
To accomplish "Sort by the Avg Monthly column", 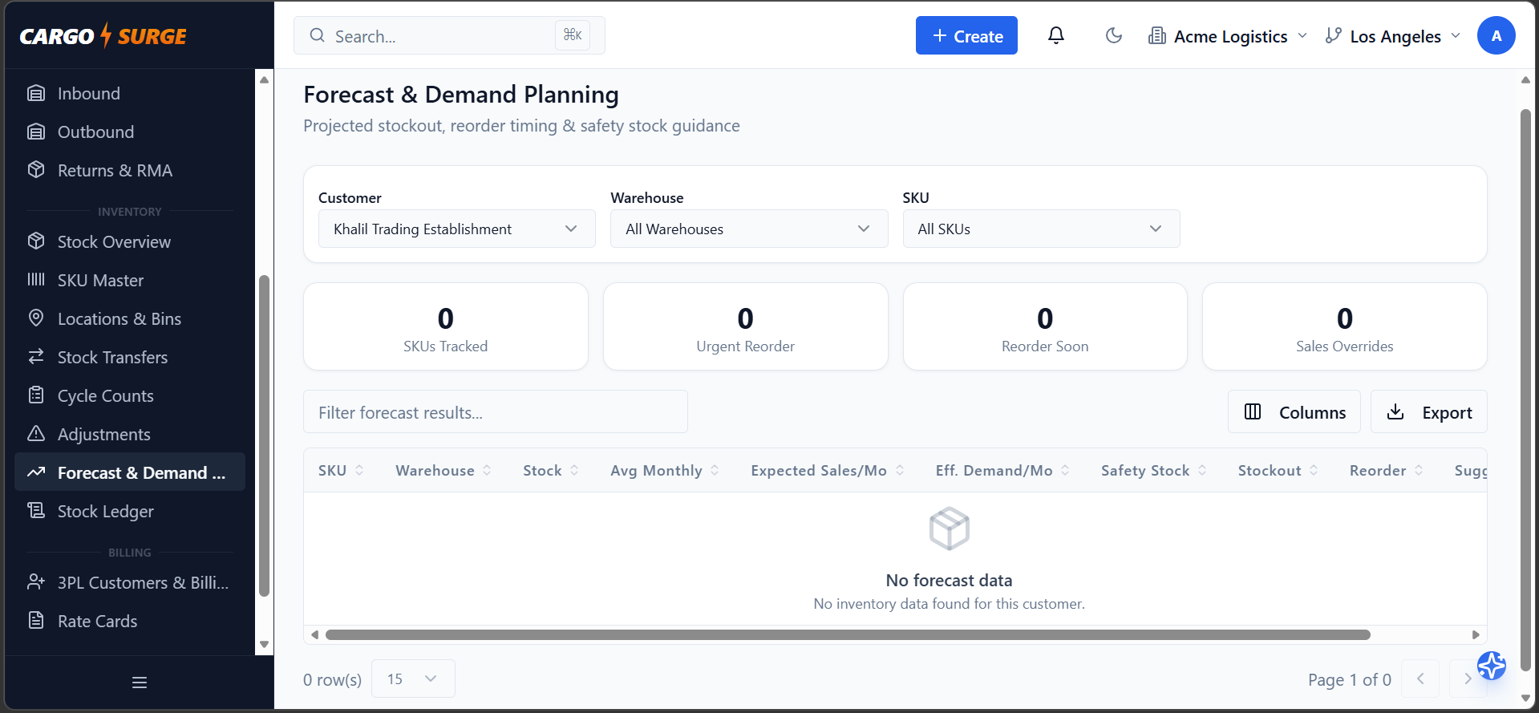I will click(665, 471).
